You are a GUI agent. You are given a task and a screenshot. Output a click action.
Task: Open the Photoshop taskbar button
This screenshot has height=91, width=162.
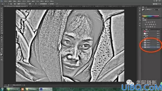click(x=46, y=89)
